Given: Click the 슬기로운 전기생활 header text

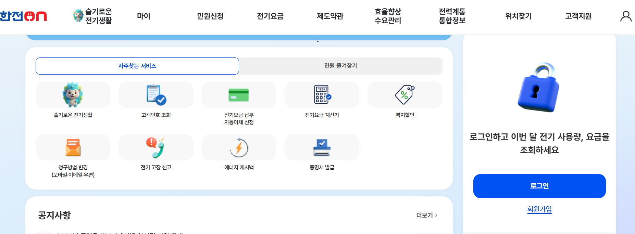Looking at the screenshot, I should [99, 16].
